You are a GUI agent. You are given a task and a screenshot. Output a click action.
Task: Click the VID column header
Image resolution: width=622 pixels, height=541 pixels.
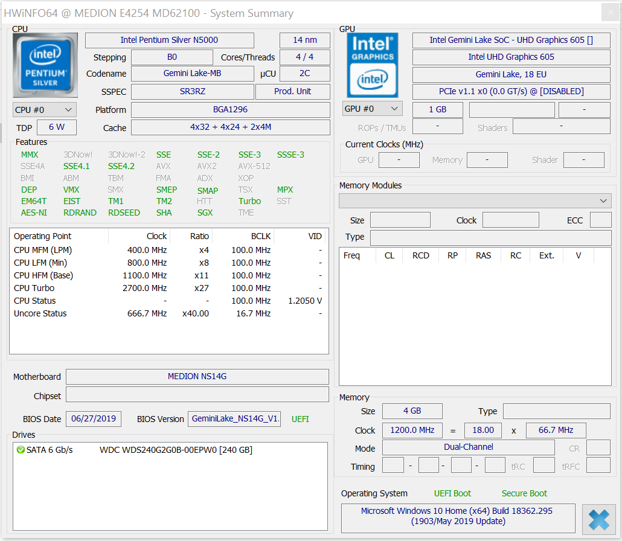[x=300, y=236]
